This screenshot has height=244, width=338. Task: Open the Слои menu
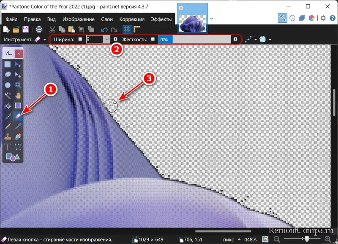107,19
